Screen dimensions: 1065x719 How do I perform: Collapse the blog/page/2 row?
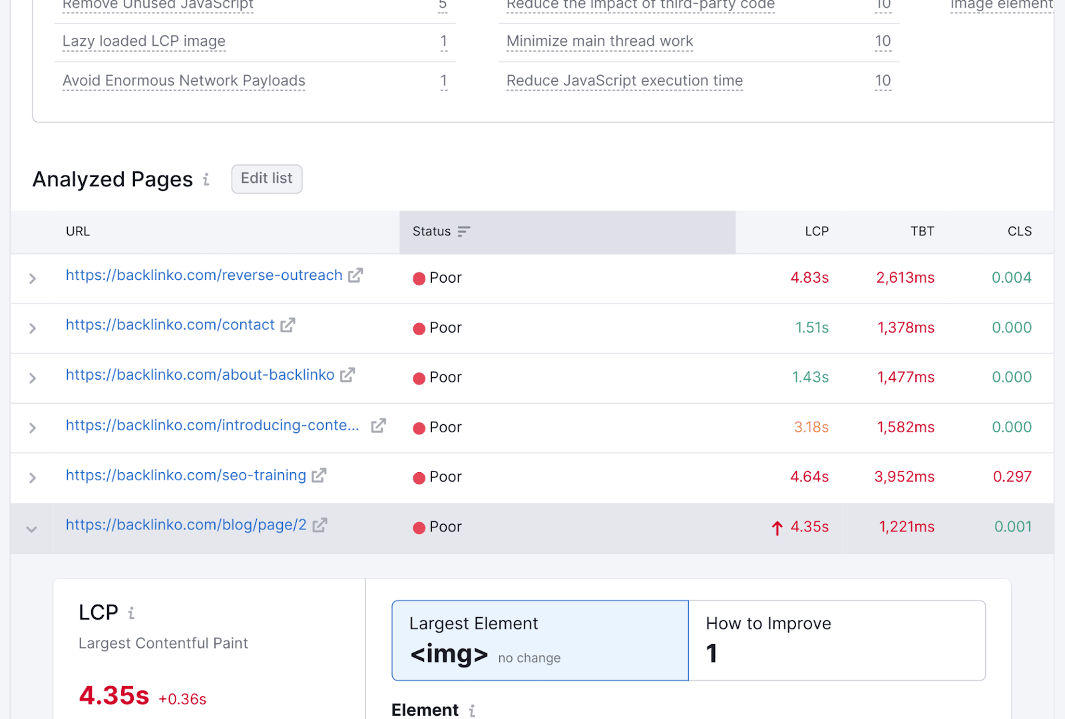[x=31, y=529]
